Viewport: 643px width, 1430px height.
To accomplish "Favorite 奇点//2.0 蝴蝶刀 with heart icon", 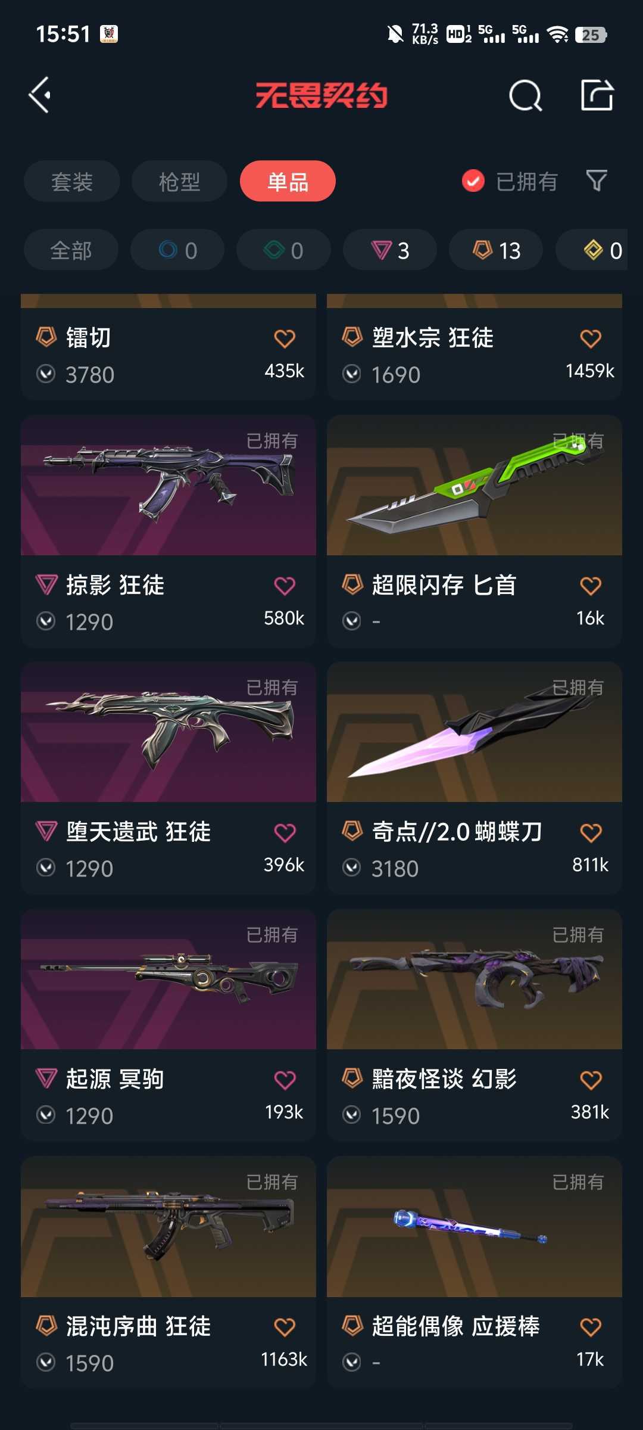I will [x=591, y=832].
